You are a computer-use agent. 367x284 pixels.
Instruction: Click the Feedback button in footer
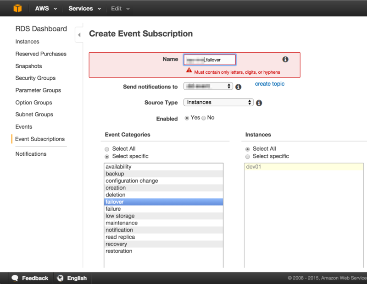30,278
